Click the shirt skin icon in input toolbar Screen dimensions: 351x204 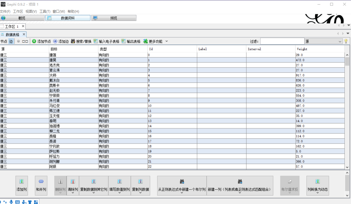(x=30, y=202)
